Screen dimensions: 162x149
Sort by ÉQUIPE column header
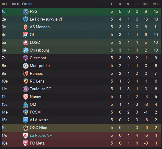pos(28,4)
